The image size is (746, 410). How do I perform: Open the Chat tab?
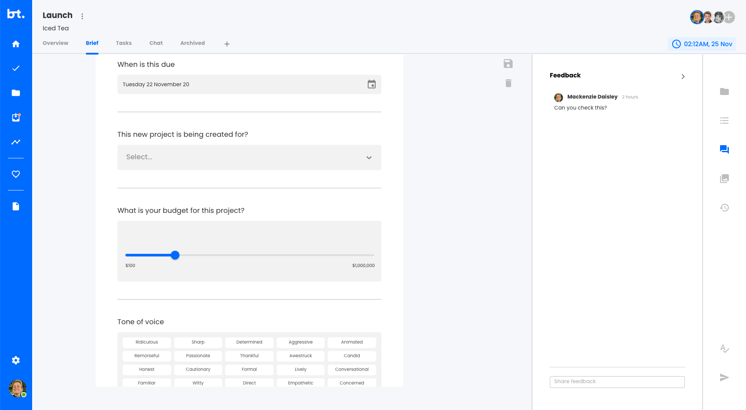coord(156,43)
